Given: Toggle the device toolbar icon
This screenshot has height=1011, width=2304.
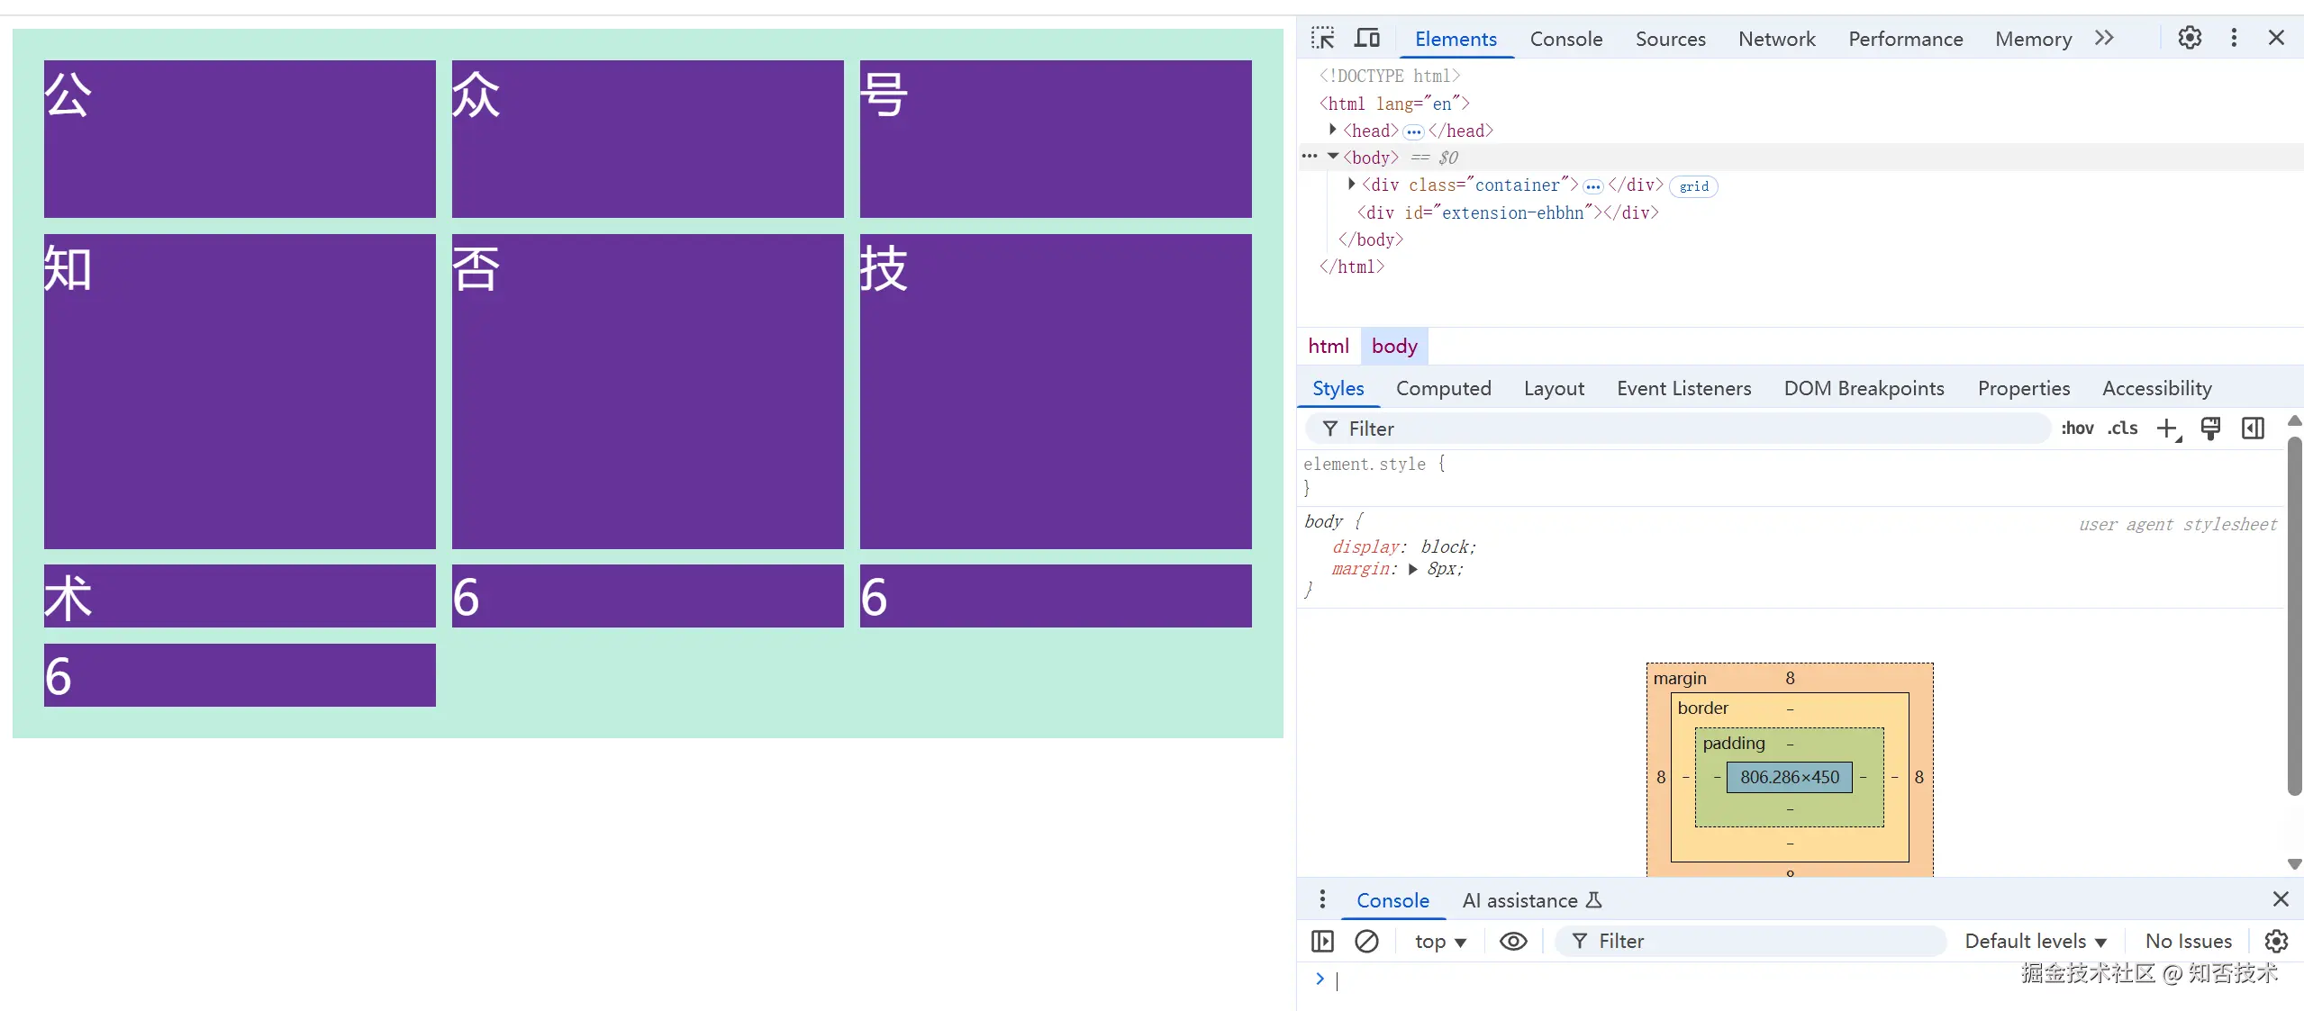Looking at the screenshot, I should [x=1367, y=38].
